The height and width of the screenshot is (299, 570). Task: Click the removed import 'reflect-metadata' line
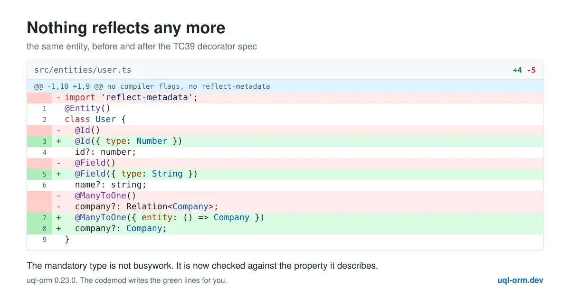coord(285,97)
